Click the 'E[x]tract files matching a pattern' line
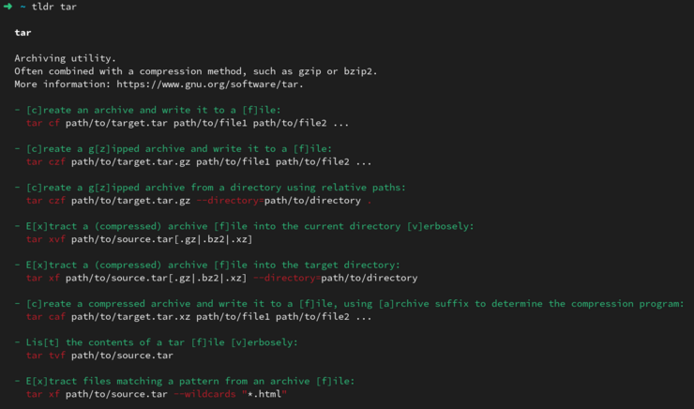The height and width of the screenshot is (409, 694). coord(185,381)
